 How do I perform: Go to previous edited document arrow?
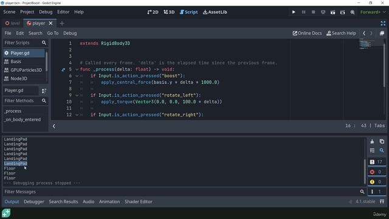pos(364,33)
